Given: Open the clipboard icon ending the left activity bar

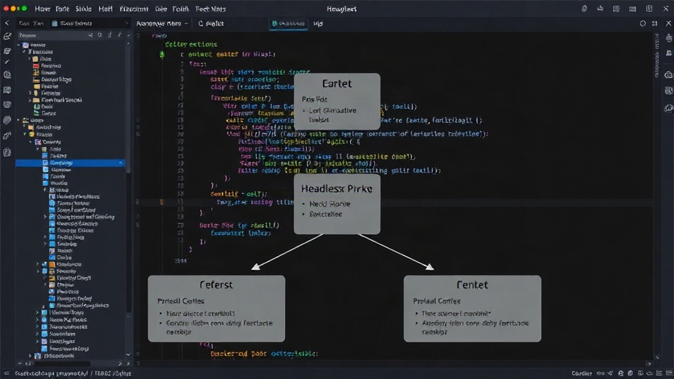Looking at the screenshot, I should pos(7,152).
